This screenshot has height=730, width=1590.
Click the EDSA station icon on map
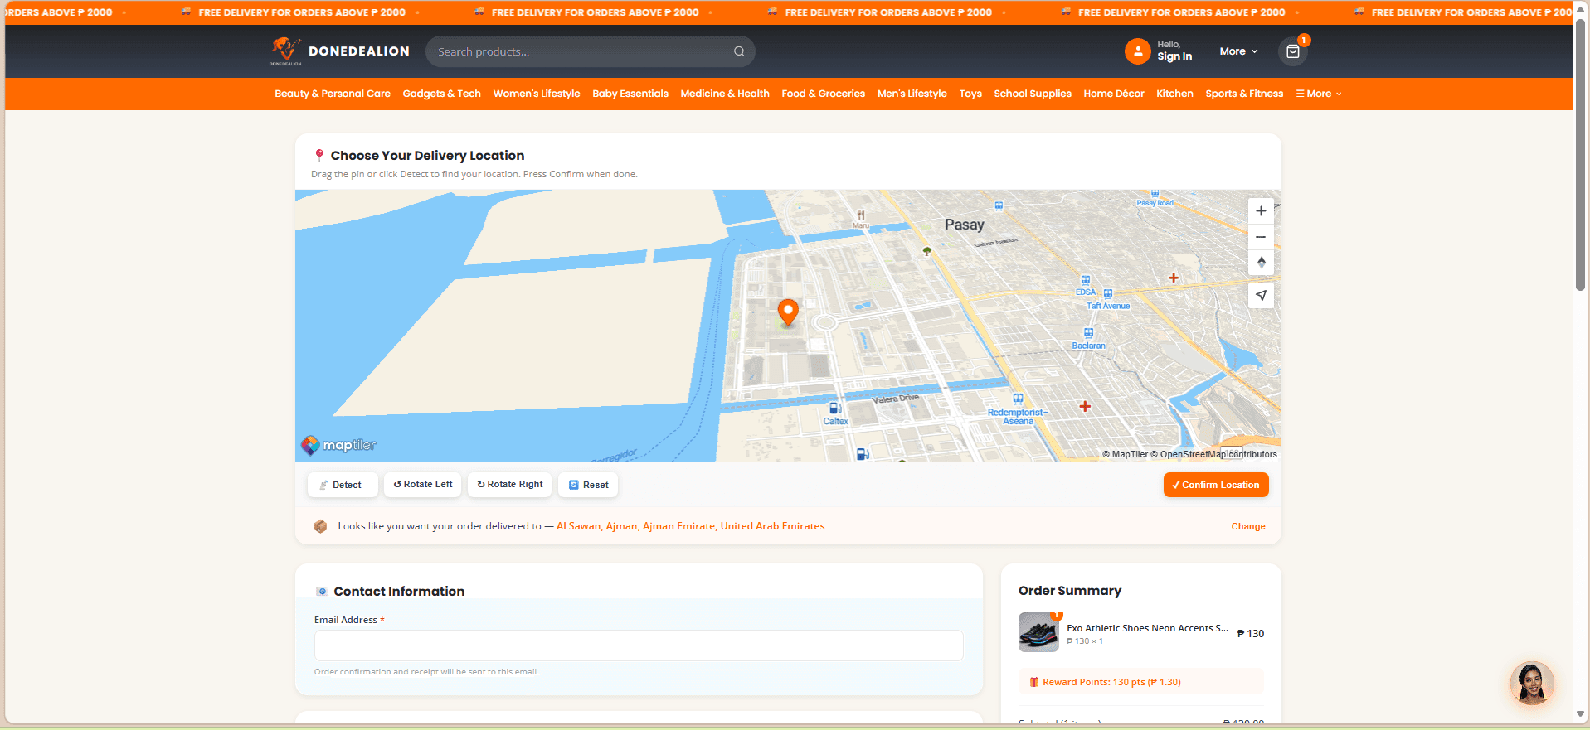coord(1085,280)
